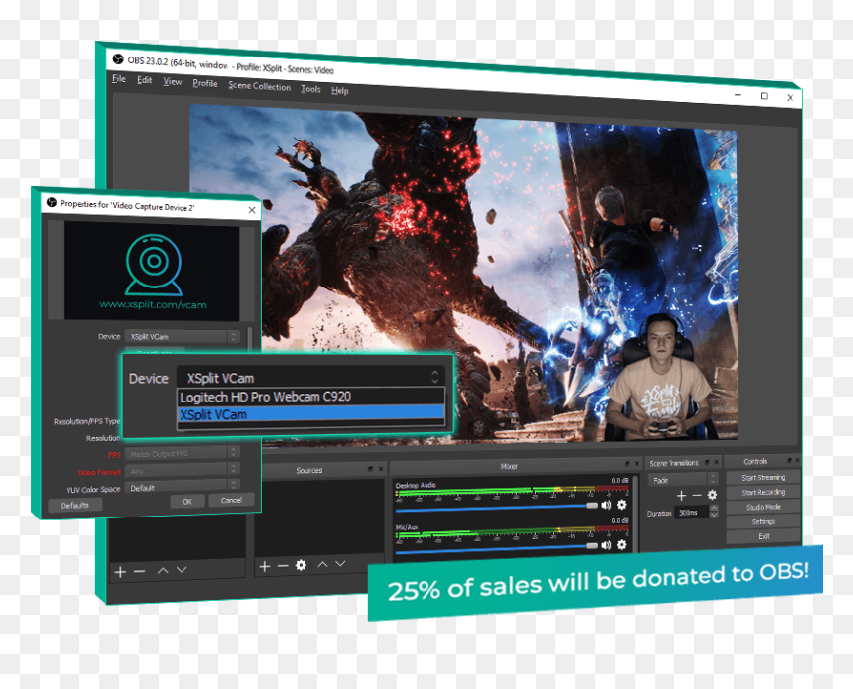
Task: Undock Scene Transitions panel icon
Action: pyautogui.click(x=707, y=462)
